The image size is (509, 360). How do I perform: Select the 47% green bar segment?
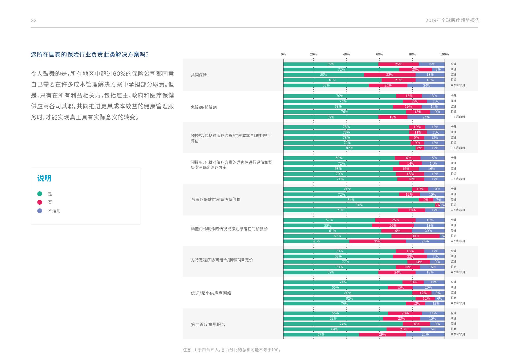pos(321,334)
